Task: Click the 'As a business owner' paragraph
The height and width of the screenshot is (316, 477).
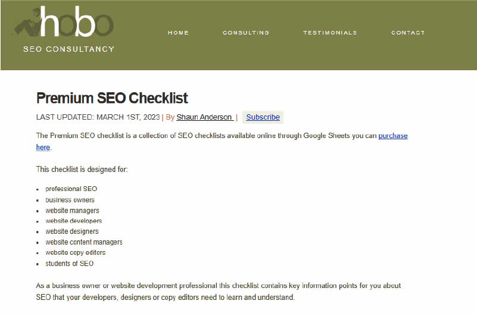Action: 219,292
